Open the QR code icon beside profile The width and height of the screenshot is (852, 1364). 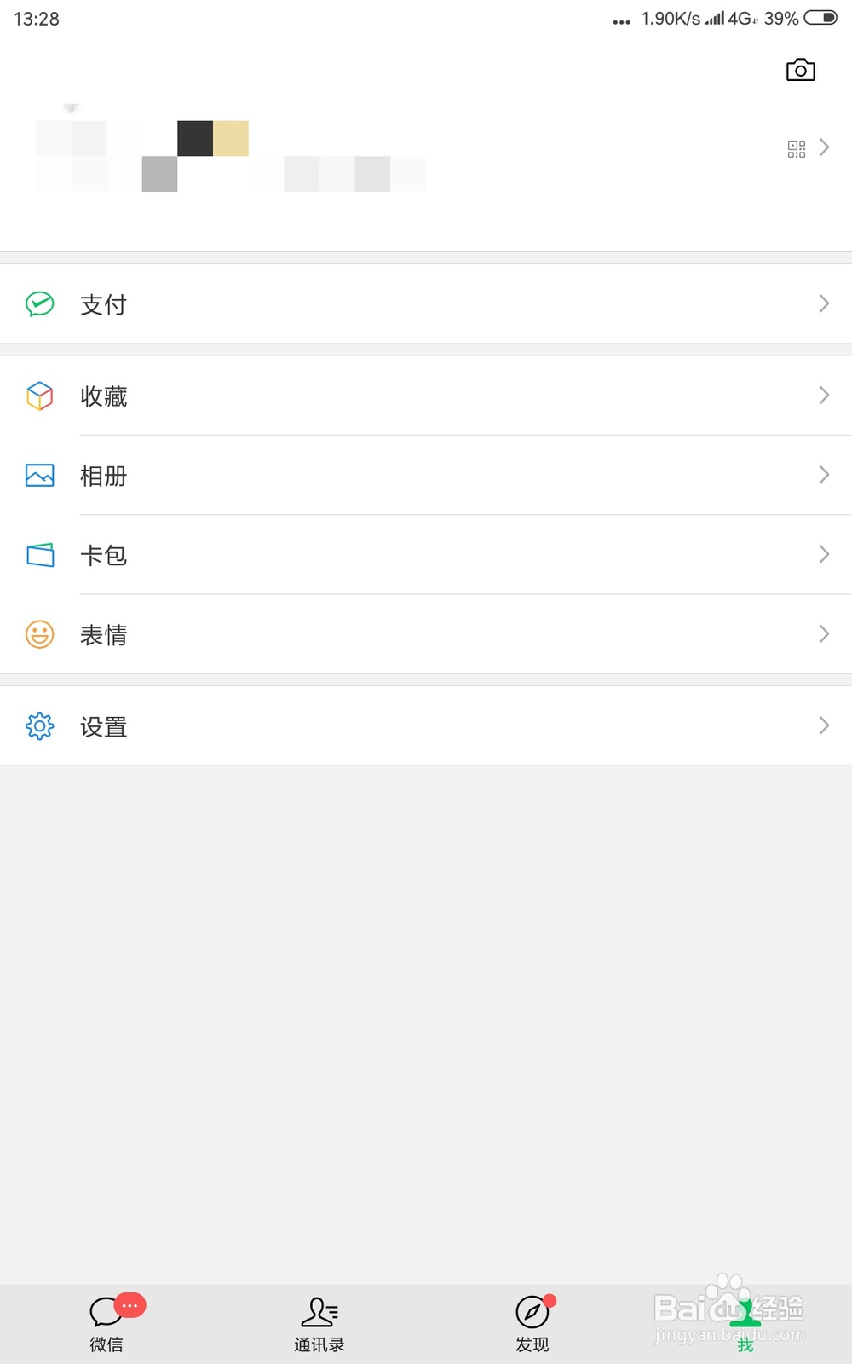click(x=797, y=149)
